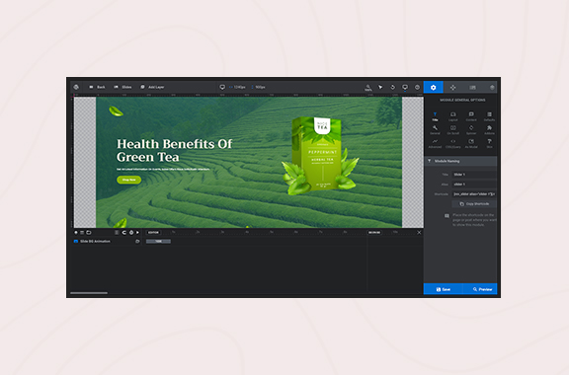Open the General wrench icon
569x375 pixels.
435,130
